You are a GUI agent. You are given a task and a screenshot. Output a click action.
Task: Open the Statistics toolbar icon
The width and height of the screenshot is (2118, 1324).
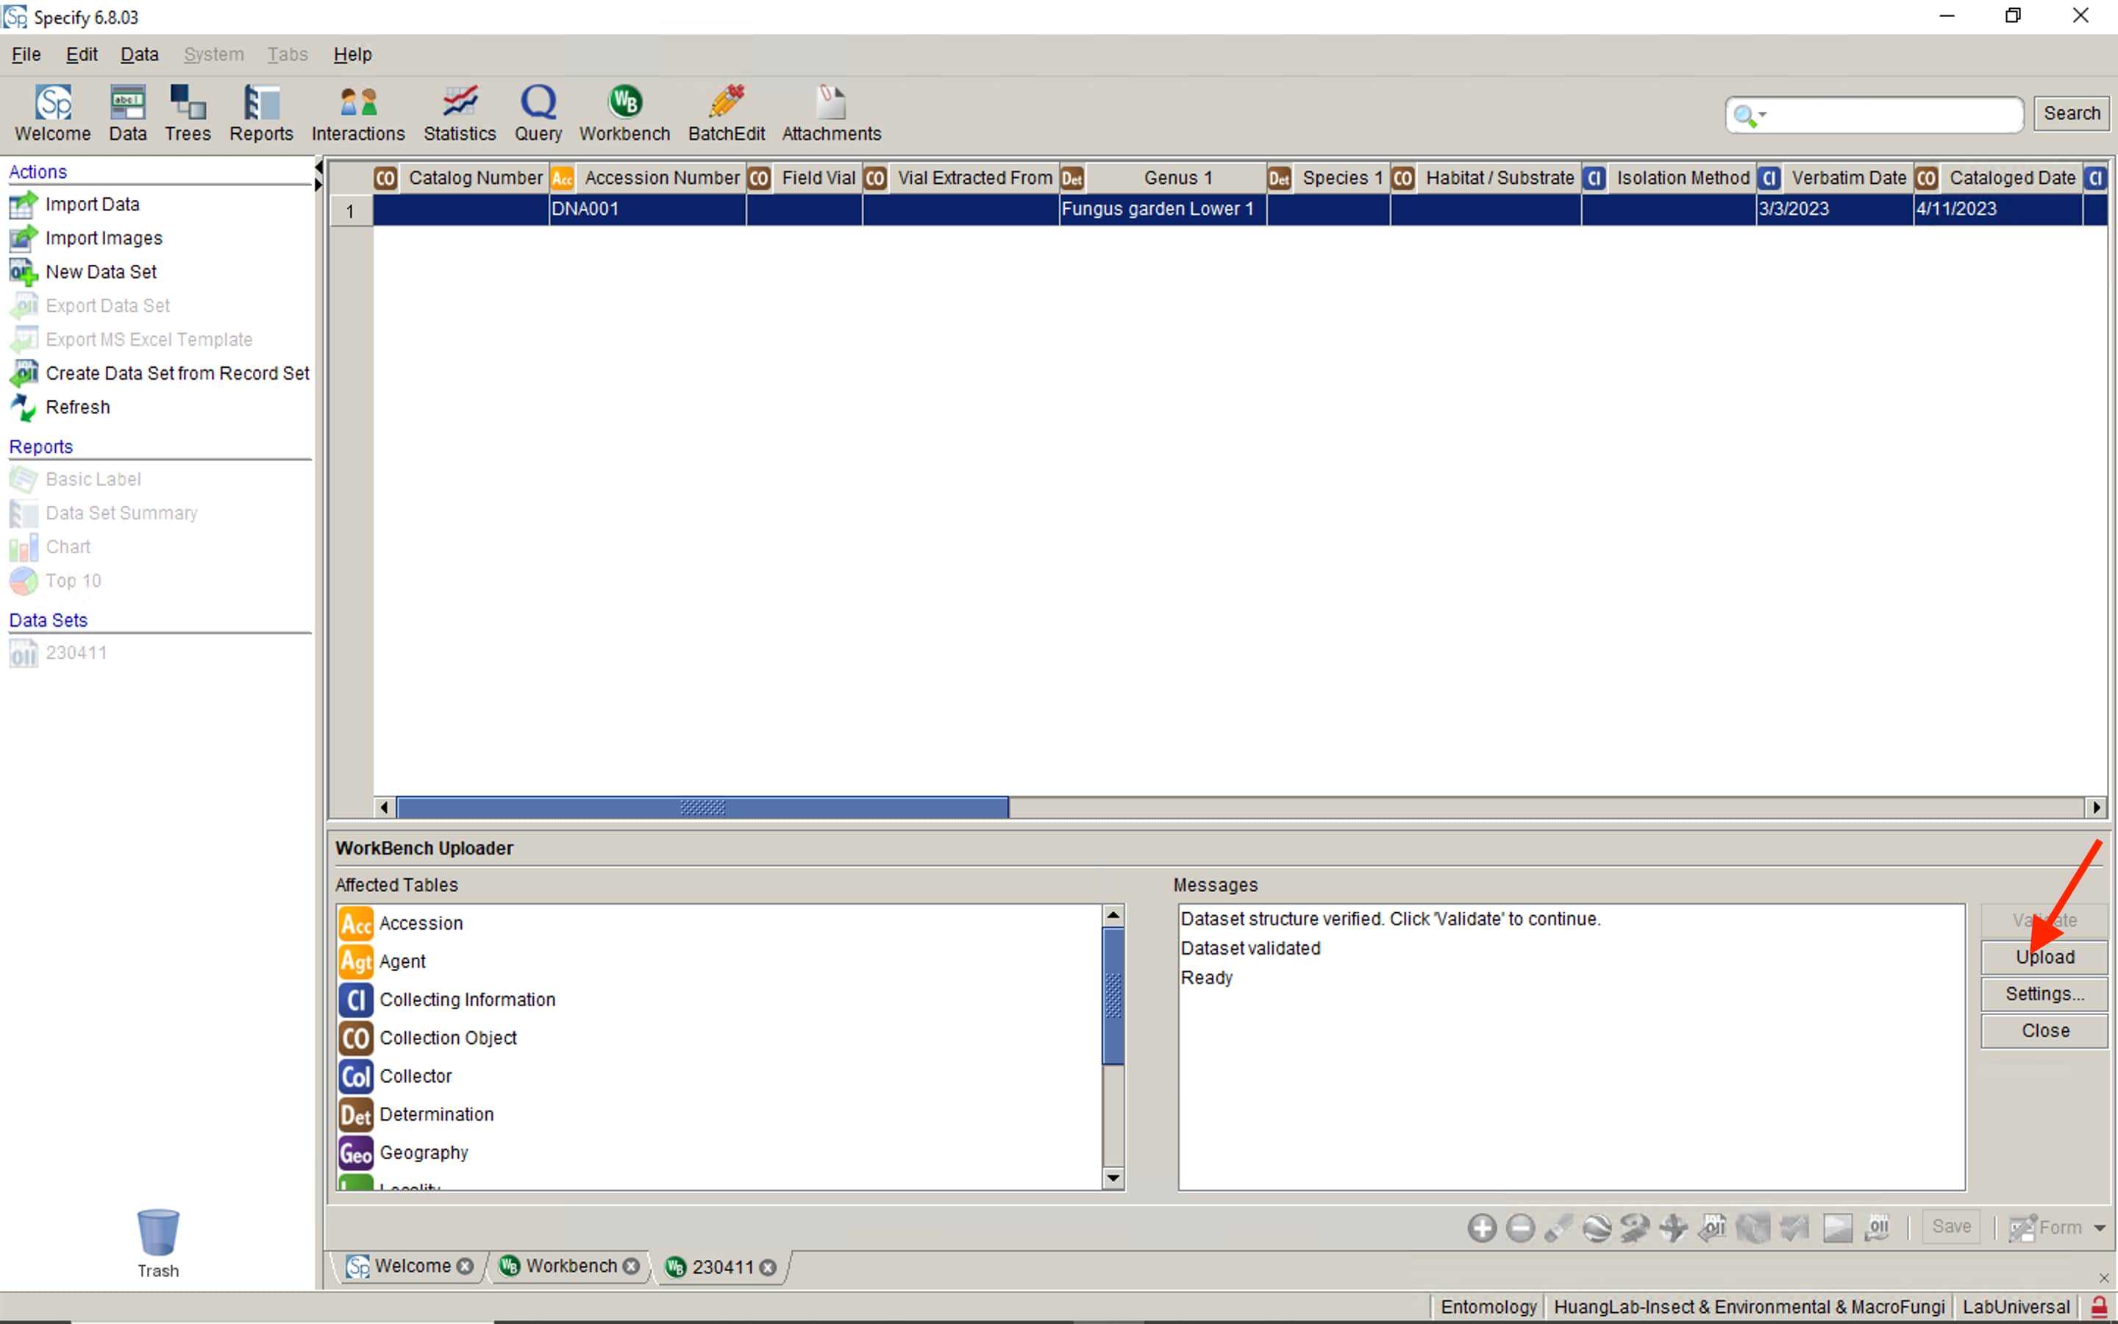click(460, 113)
